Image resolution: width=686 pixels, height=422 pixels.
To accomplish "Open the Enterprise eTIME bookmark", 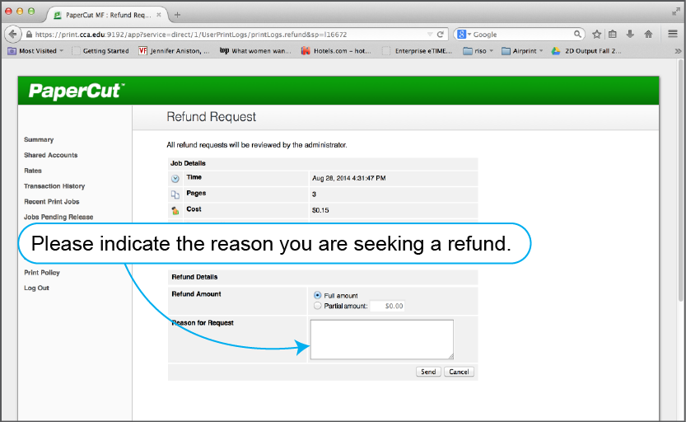I will point(418,51).
